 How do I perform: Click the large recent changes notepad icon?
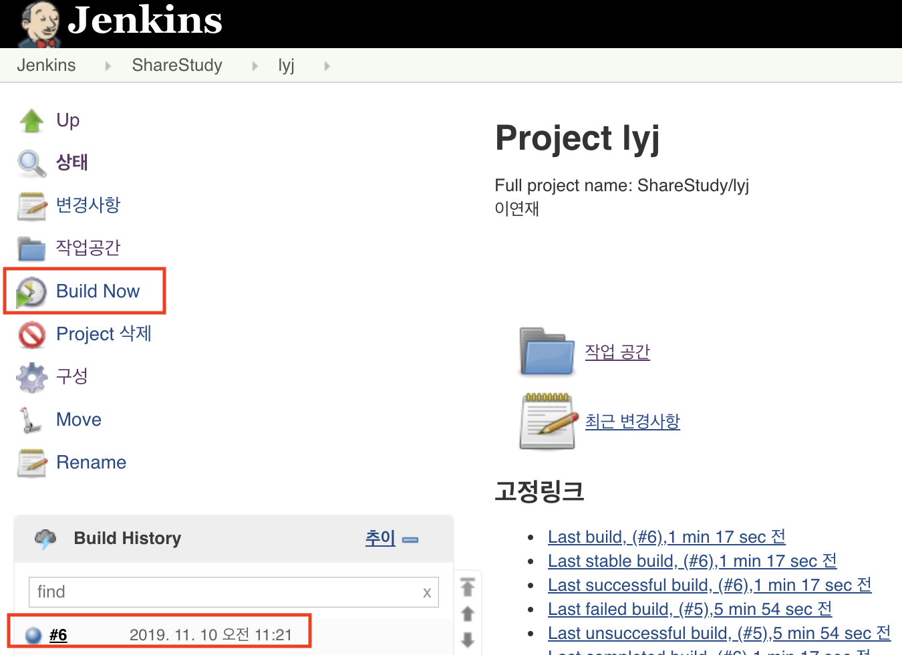click(548, 421)
